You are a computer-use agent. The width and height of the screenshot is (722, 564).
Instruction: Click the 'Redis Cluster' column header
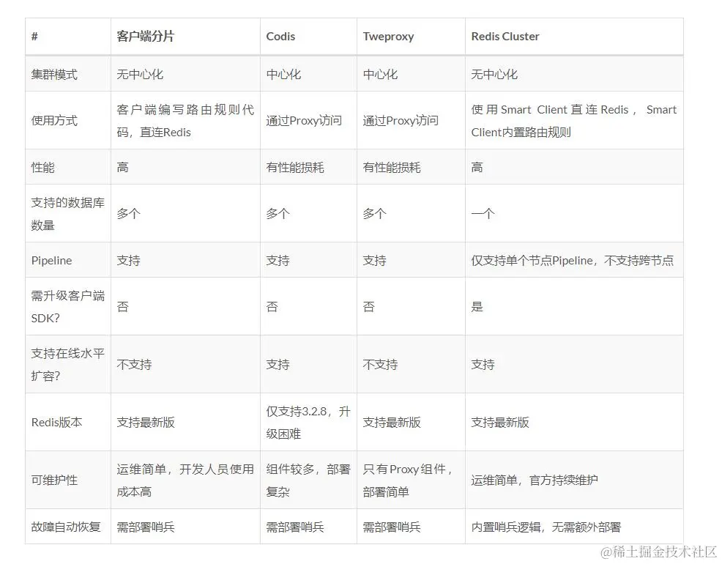point(505,37)
